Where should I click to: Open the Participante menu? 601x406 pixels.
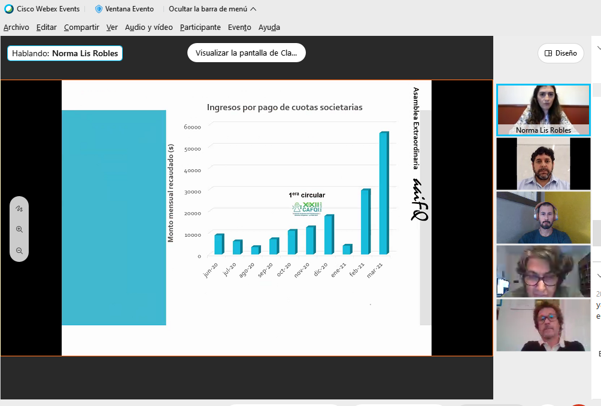pyautogui.click(x=200, y=27)
